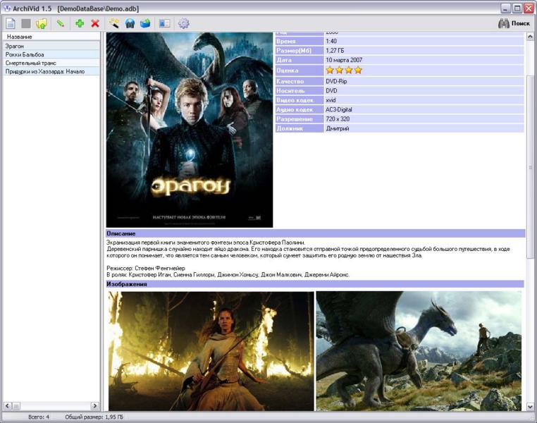Image resolution: width=537 pixels, height=423 pixels.
Task: Click the Носитель value DVD
Action: (331, 91)
